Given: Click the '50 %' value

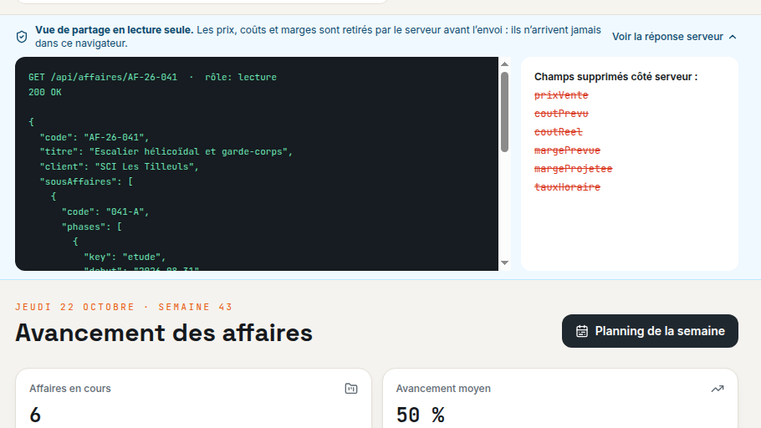Looking at the screenshot, I should coord(421,415).
